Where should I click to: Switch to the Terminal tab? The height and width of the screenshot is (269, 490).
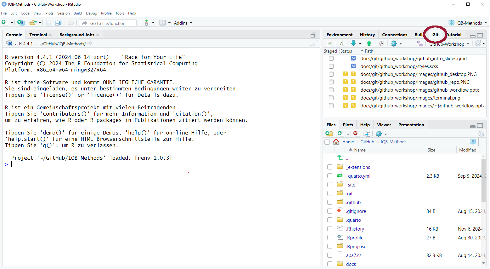[38, 35]
